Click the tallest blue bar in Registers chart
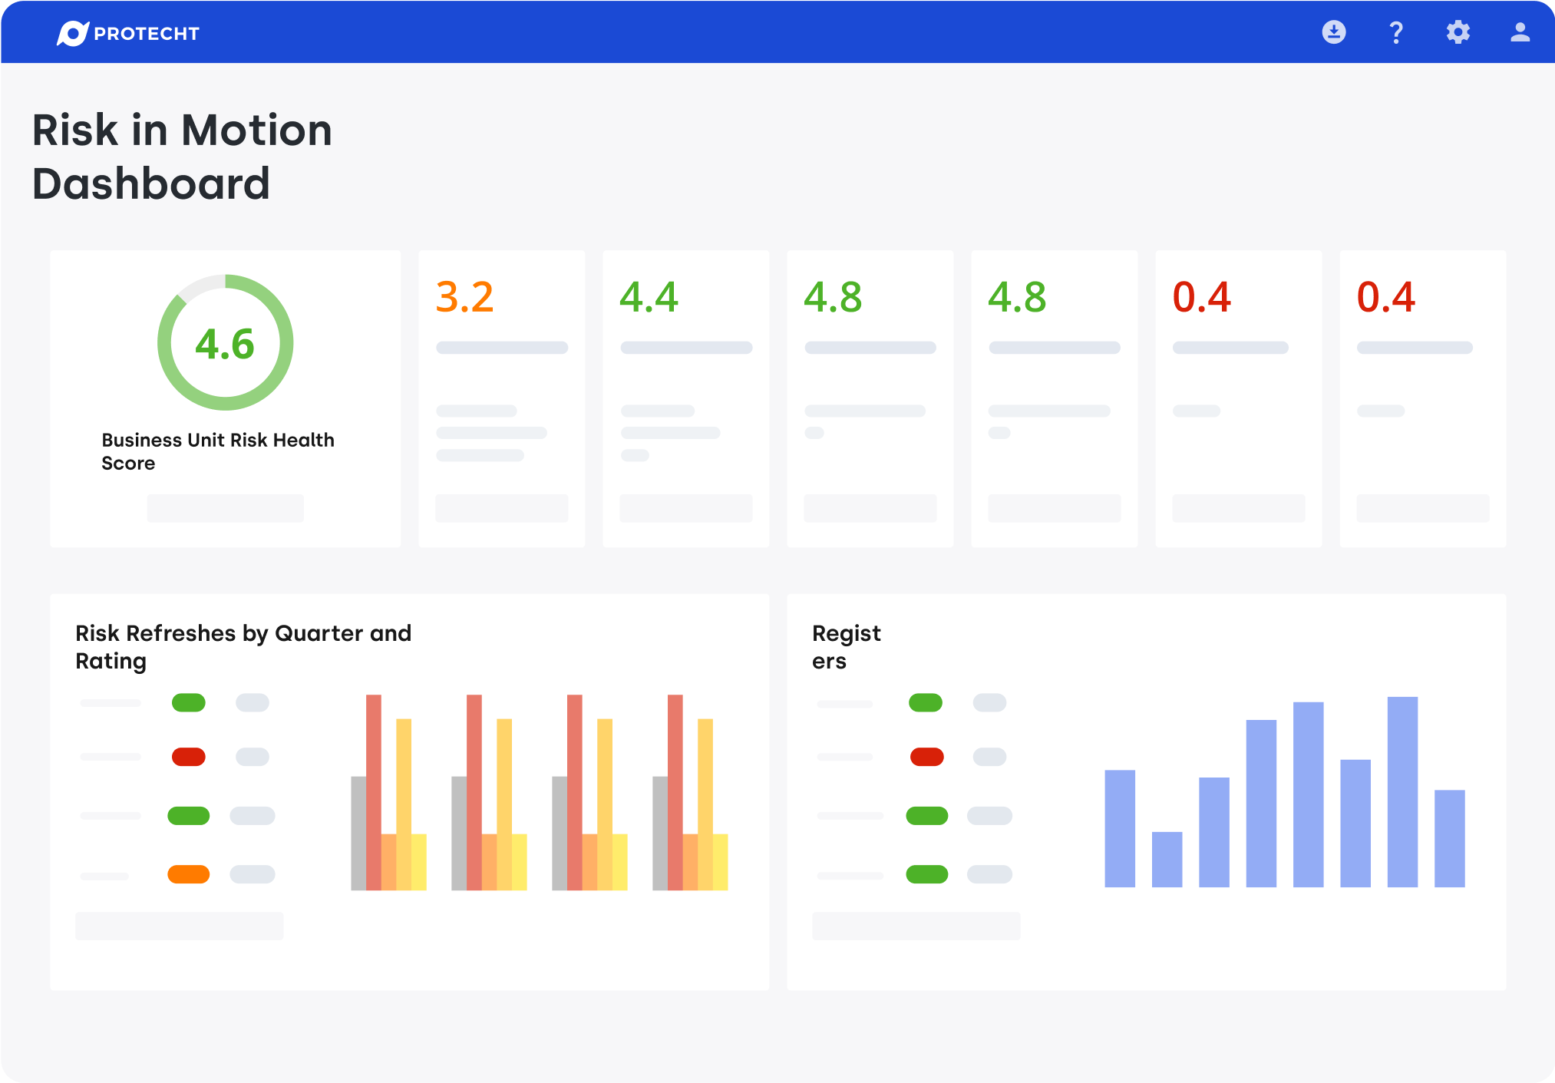Viewport: 1555px width, 1083px height. [x=1401, y=791]
